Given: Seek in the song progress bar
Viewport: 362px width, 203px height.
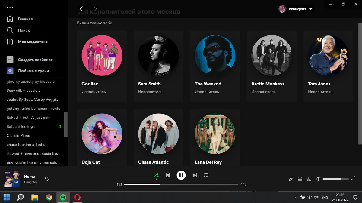Looking at the screenshot, I should pyautogui.click(x=181, y=184).
